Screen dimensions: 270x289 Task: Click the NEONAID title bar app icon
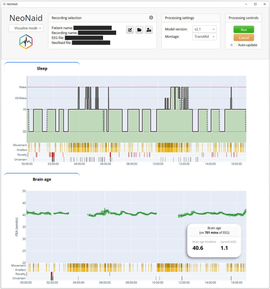point(4,4)
